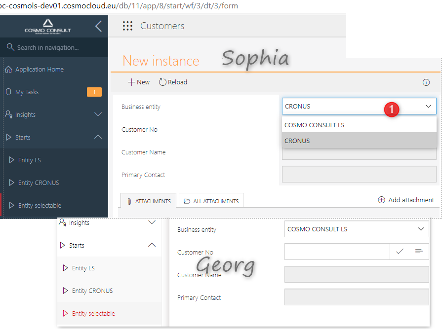Image resolution: width=443 pixels, height=329 pixels.
Task: Expand Insights in Georg's light panel
Action: pyautogui.click(x=152, y=222)
